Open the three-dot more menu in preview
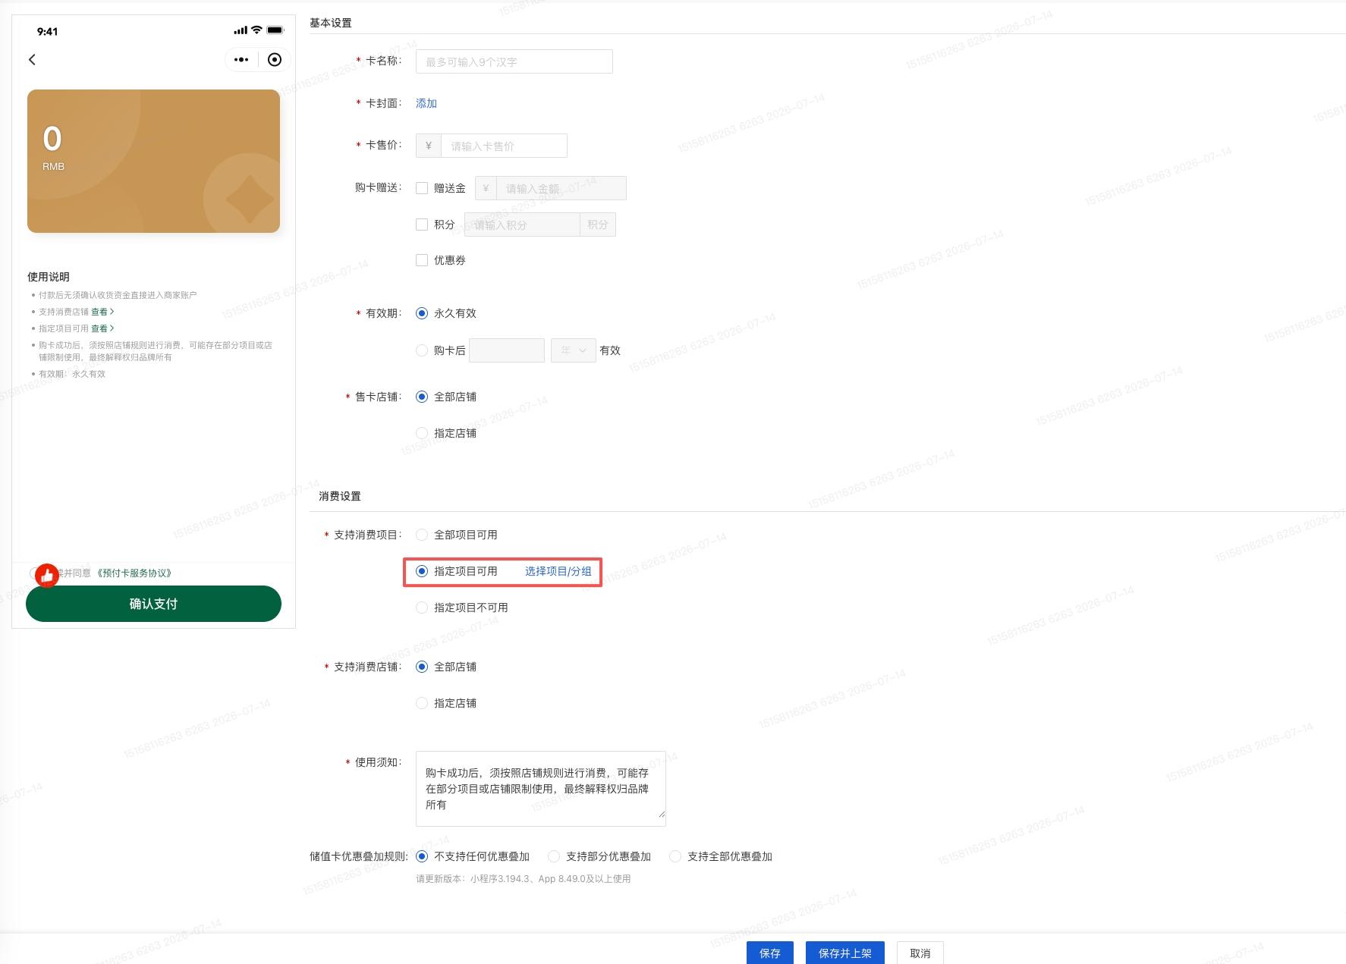This screenshot has height=964, width=1346. (241, 60)
